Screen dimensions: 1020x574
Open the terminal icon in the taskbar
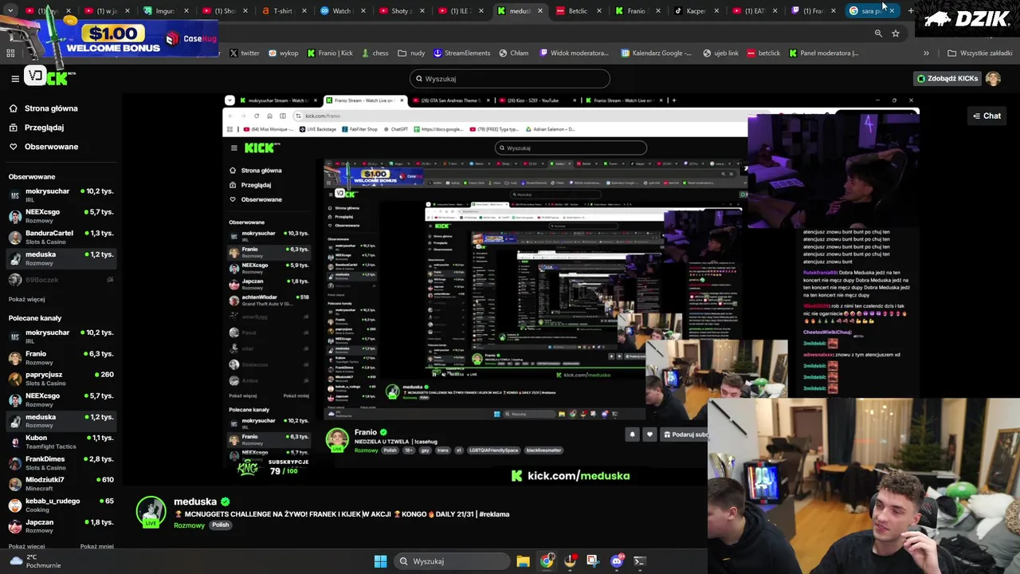639,561
